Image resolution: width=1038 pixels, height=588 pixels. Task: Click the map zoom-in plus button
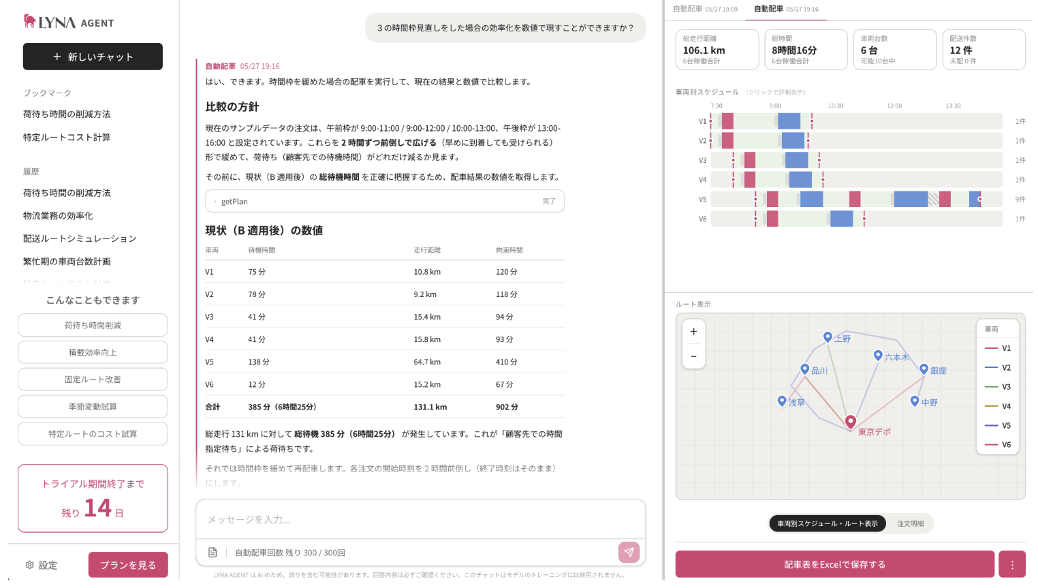coord(693,332)
